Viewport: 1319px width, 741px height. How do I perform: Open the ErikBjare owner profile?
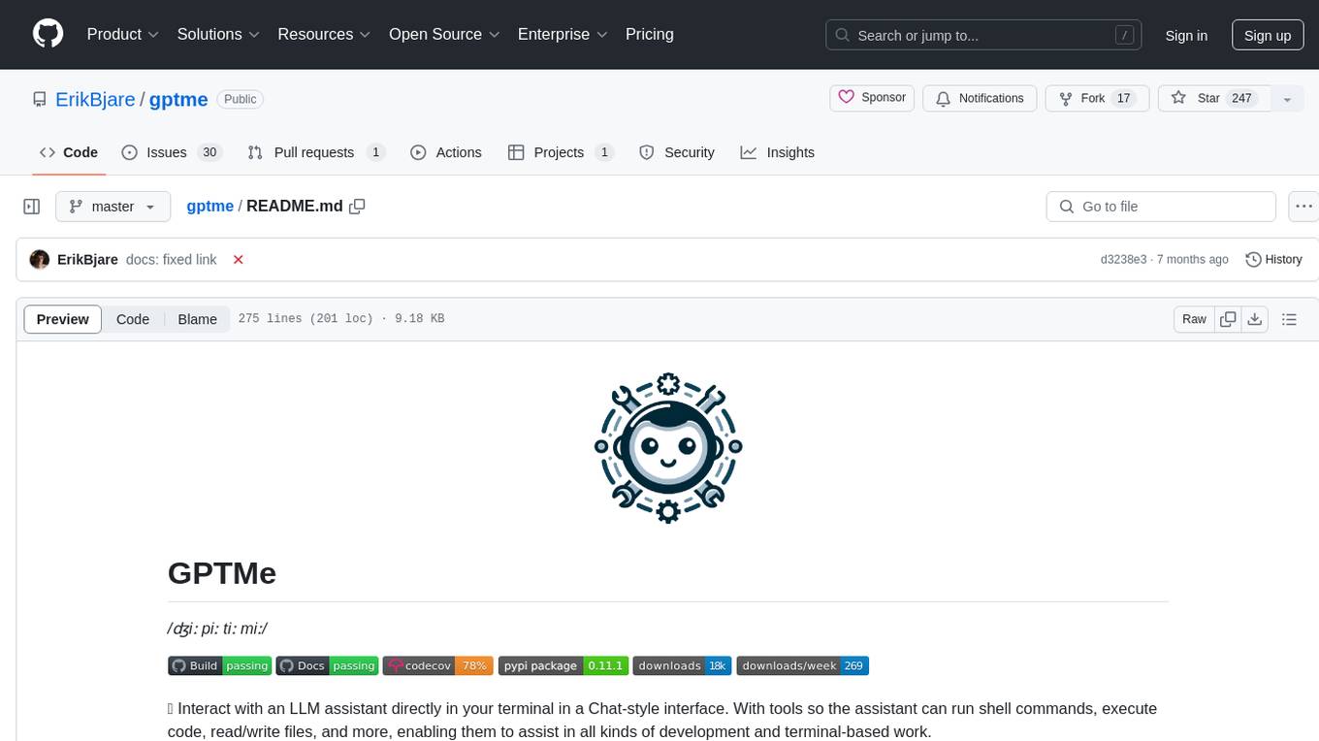click(x=95, y=99)
